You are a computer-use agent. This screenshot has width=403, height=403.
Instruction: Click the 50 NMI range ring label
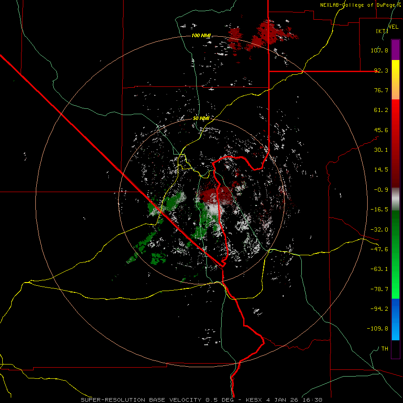(x=201, y=118)
